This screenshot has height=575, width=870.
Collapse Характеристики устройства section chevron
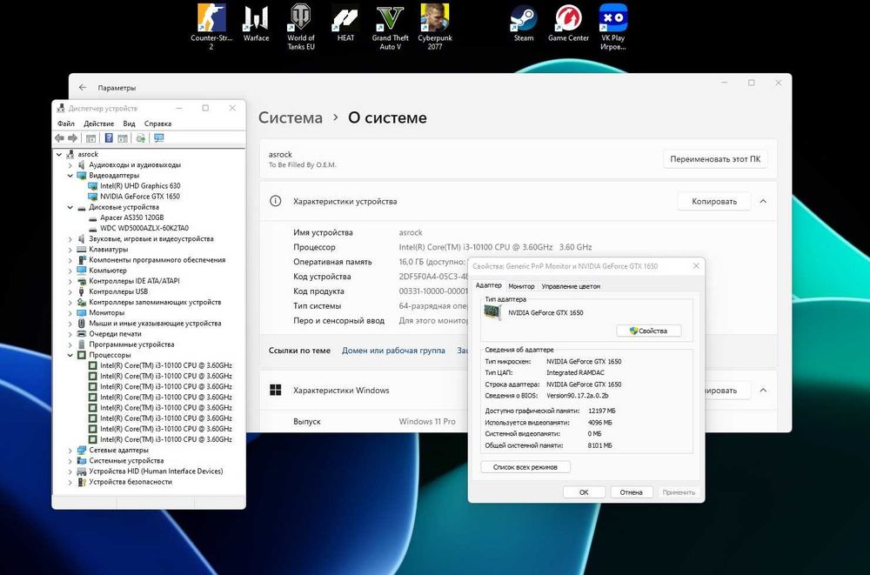pyautogui.click(x=764, y=201)
